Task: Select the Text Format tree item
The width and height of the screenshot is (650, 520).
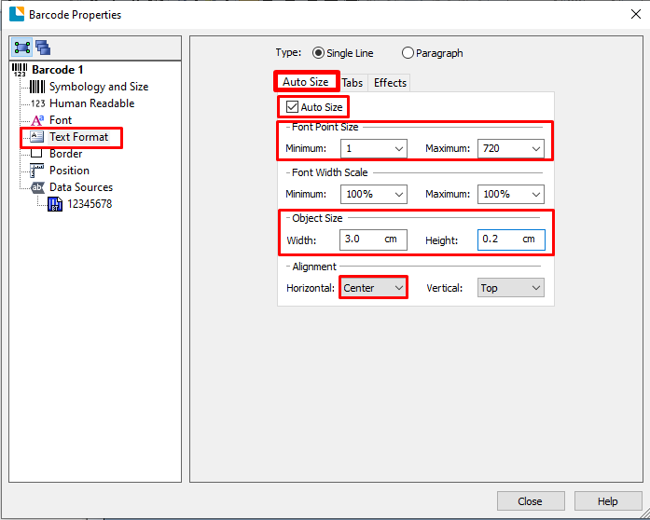Action: (78, 137)
